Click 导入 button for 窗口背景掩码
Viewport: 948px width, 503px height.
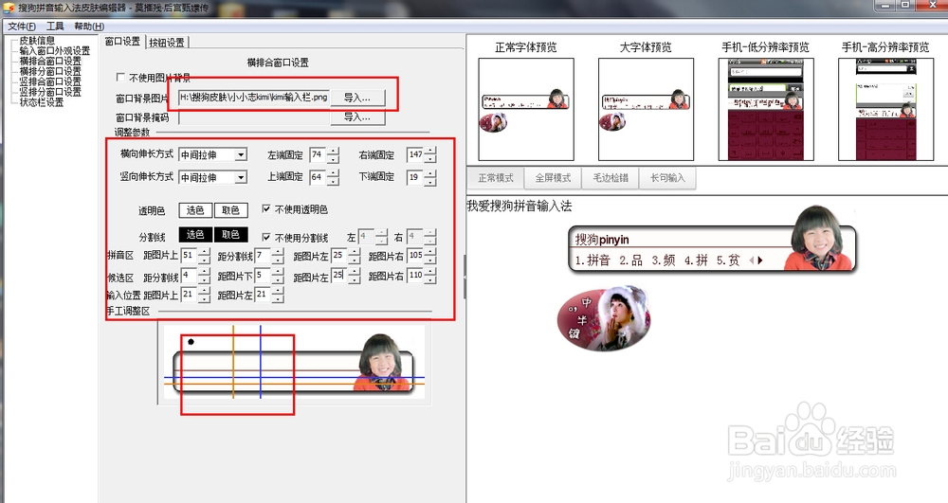357,117
